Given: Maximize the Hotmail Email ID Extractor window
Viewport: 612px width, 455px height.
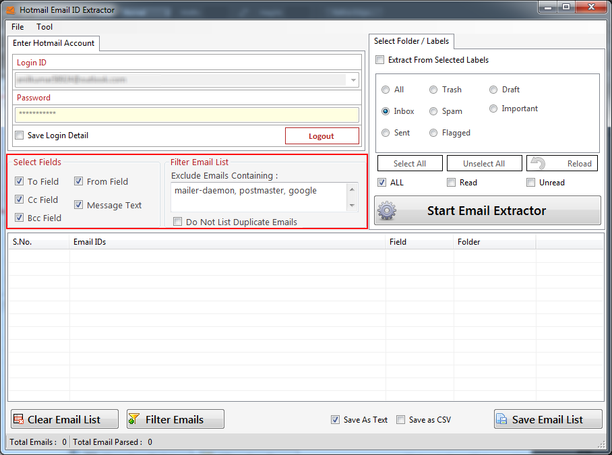Looking at the screenshot, I should point(566,7).
